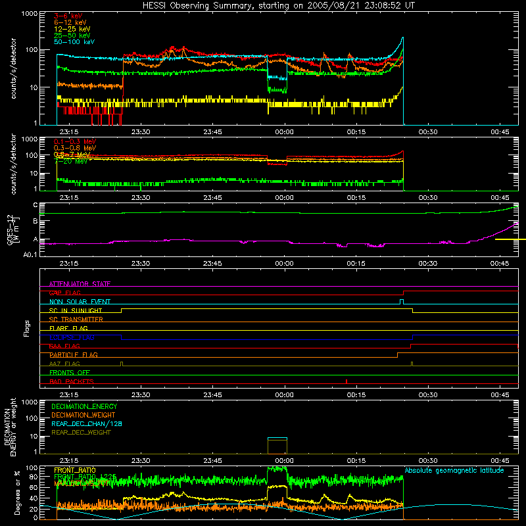The image size is (526, 526).
Task: Click the yellow FRONT_RATIO legend label
Action: 75,470
